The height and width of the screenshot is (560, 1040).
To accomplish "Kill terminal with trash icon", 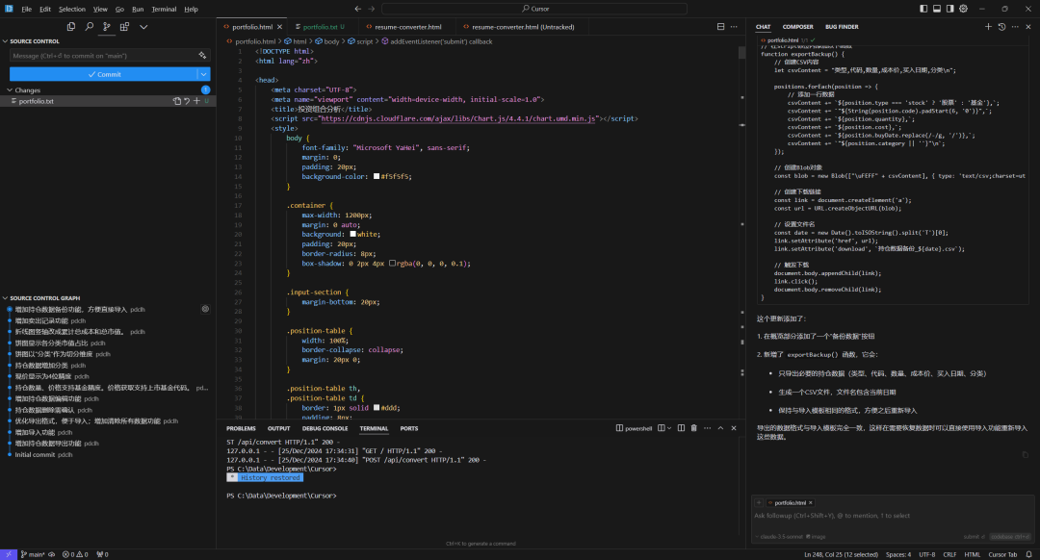I will tap(693, 428).
